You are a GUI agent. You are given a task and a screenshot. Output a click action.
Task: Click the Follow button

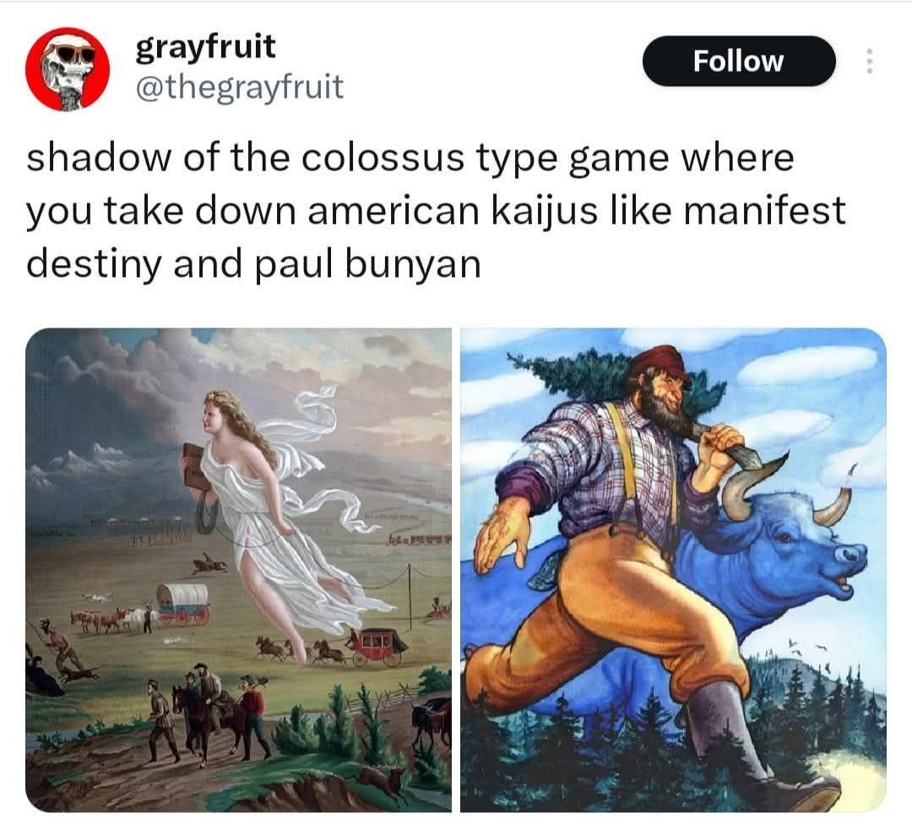pos(739,61)
